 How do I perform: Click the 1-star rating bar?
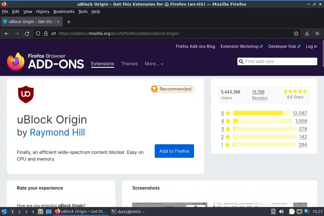pos(264,145)
